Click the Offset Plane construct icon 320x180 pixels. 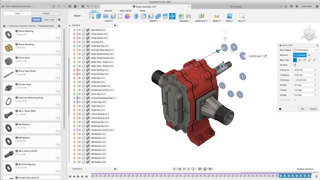(x=201, y=16)
